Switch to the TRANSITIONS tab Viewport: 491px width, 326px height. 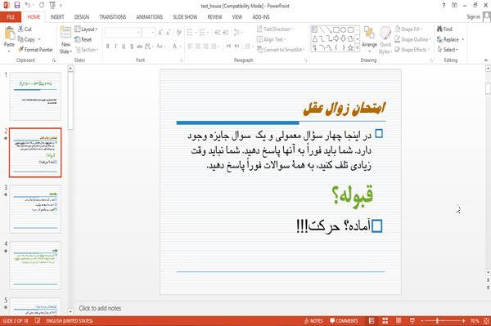point(113,17)
